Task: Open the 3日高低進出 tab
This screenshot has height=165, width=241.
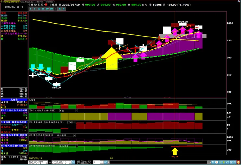Action: (x=27, y=2)
